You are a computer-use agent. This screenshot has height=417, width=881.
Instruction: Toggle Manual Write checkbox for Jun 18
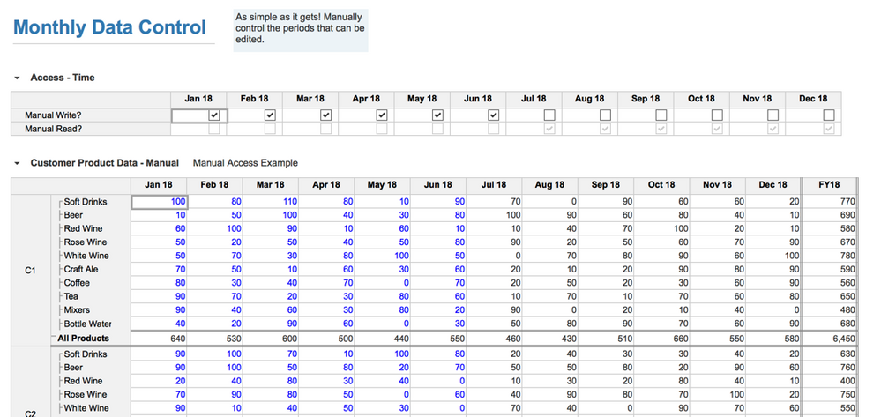click(x=493, y=115)
